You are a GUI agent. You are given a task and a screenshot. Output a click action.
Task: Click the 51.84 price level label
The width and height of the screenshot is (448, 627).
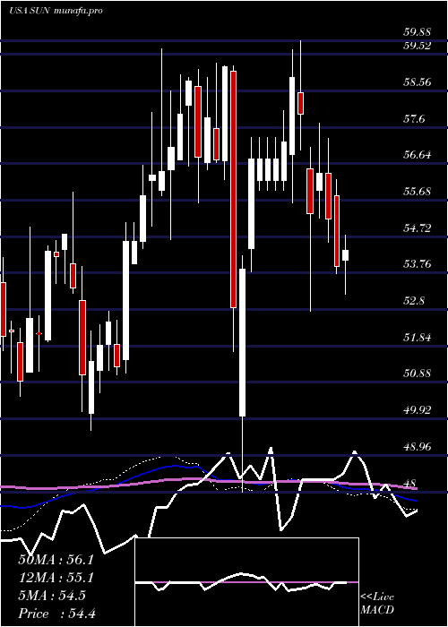(417, 337)
